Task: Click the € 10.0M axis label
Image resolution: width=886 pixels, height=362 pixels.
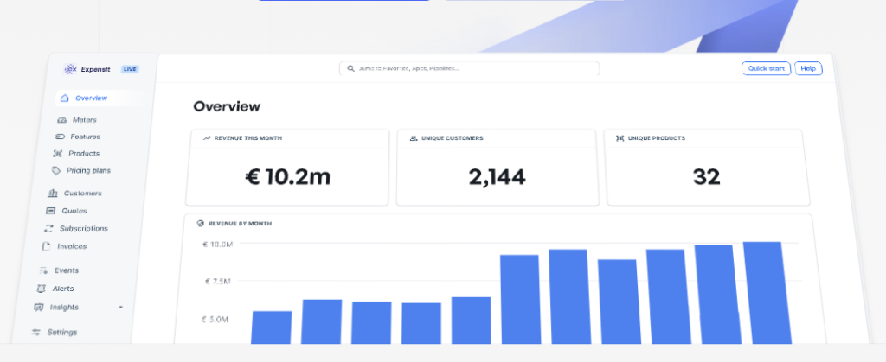Action: coord(217,245)
